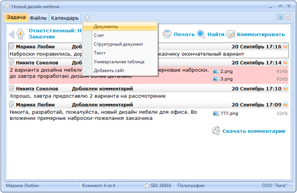The height and width of the screenshot is (193, 297).
Task: Click Комментировать link
Action: [261, 35]
